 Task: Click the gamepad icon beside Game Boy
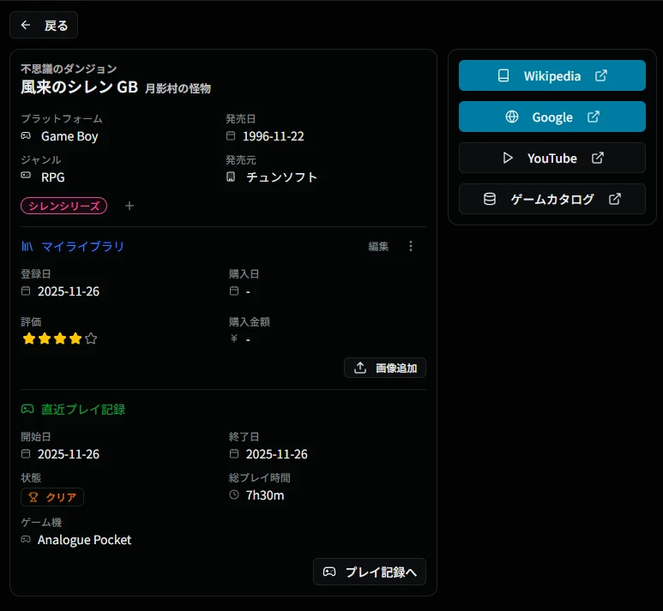[26, 135]
